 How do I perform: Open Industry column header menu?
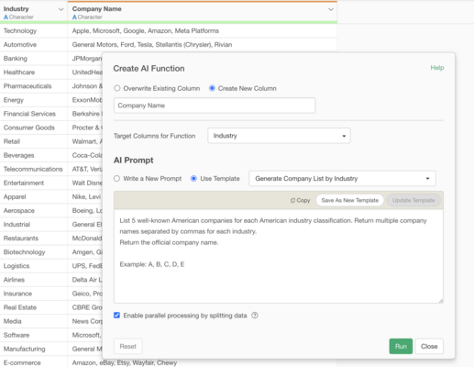click(61, 9)
